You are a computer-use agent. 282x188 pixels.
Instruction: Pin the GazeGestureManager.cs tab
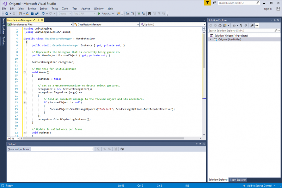[x=38, y=20]
